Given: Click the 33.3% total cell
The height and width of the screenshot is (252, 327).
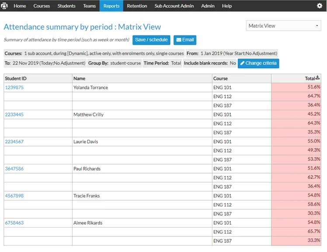Looking at the screenshot, I should click(x=296, y=241).
